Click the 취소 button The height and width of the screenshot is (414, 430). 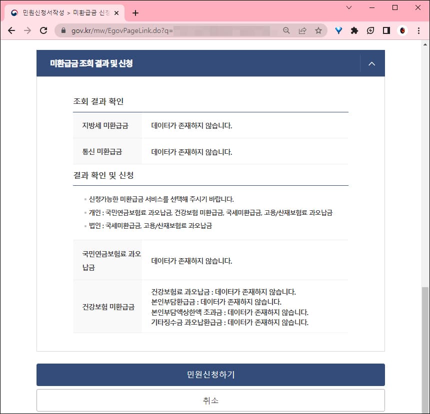(210, 400)
